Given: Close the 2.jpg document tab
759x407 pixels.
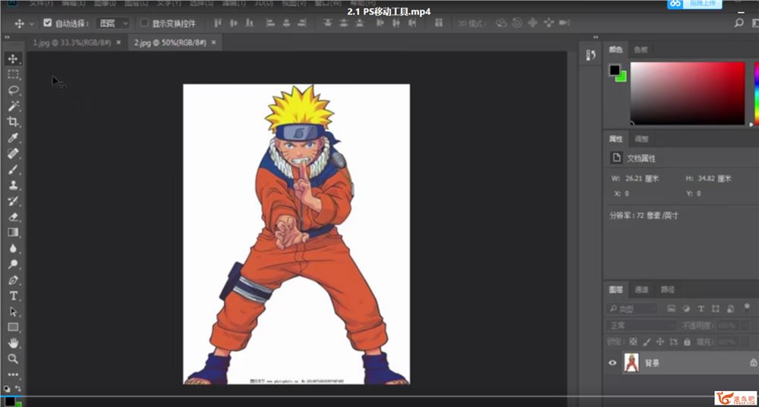Looking at the screenshot, I should (213, 42).
